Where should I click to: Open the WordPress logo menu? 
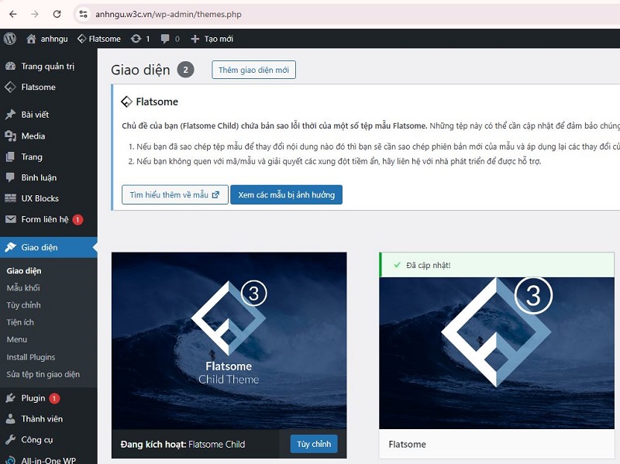click(10, 39)
